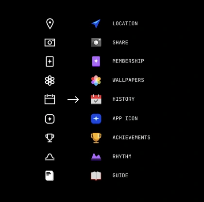Click the gold trophy Achievements icon
Screen dimensions: 204x202
pos(96,138)
